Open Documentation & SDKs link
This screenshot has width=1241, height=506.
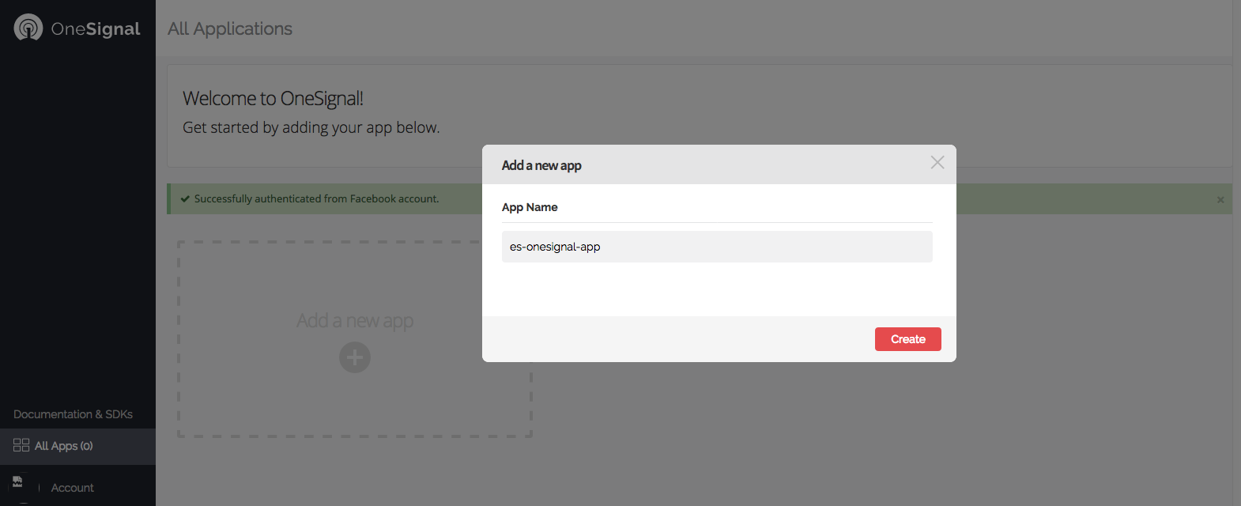(73, 414)
